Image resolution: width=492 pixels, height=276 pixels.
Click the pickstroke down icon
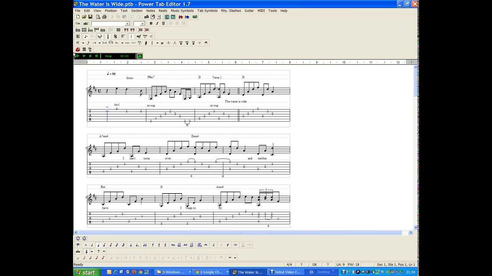[x=206, y=43]
